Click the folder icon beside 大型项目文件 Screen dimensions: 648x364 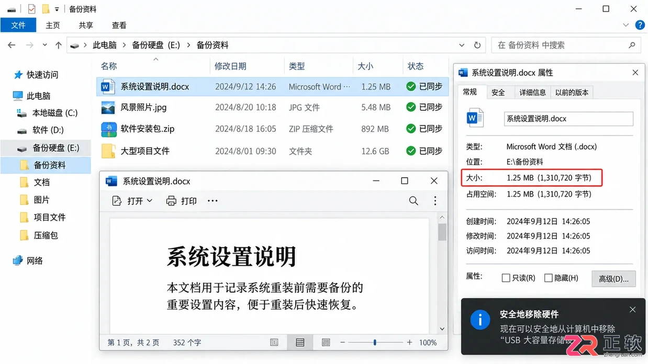tap(108, 151)
